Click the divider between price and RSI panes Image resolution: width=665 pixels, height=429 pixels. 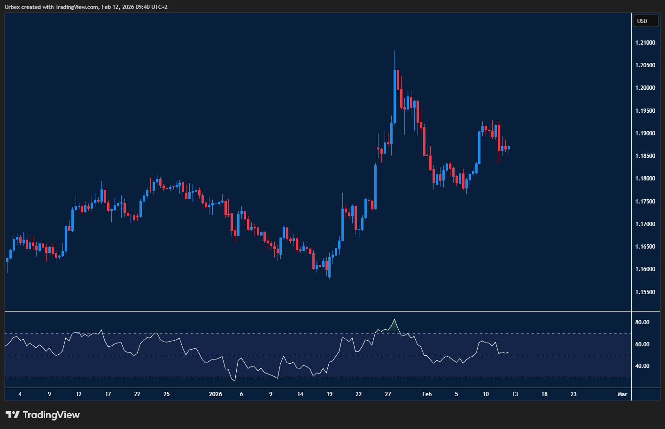click(318, 311)
